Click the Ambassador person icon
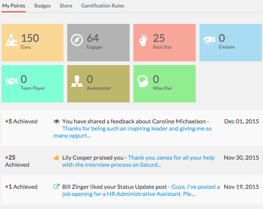 tap(77, 81)
